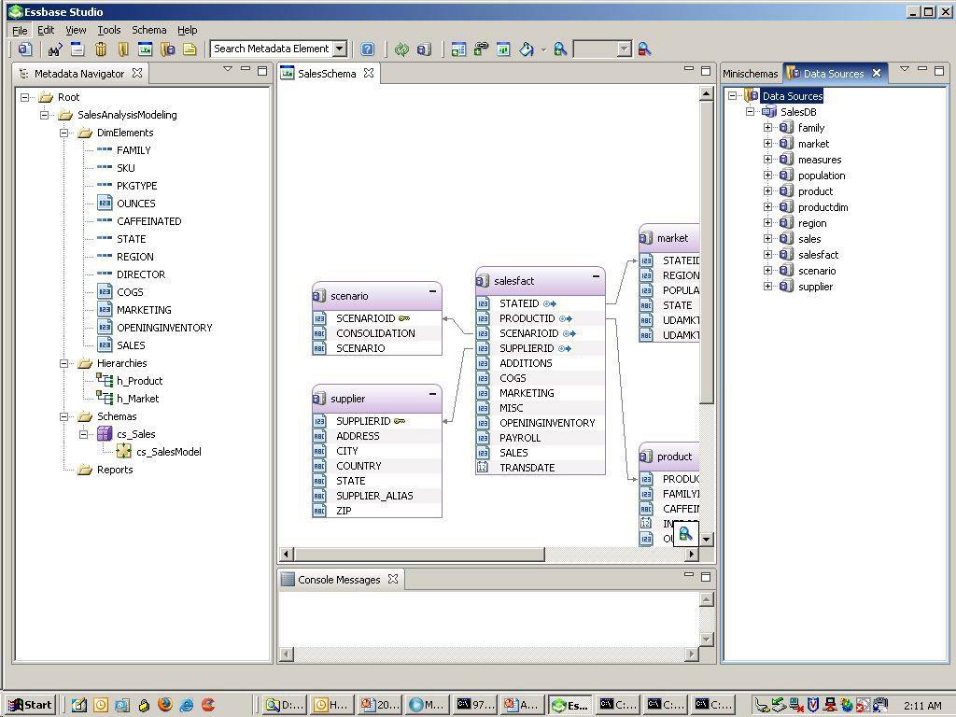Screen dimensions: 956x717
Task: Click the green refresh arrows icon
Action: coord(401,49)
